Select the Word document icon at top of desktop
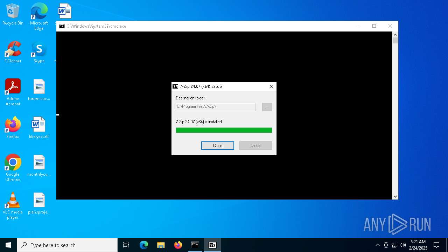Viewport: 448px width, 252px height. (64, 11)
